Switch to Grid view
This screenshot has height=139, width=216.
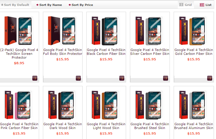185,5
